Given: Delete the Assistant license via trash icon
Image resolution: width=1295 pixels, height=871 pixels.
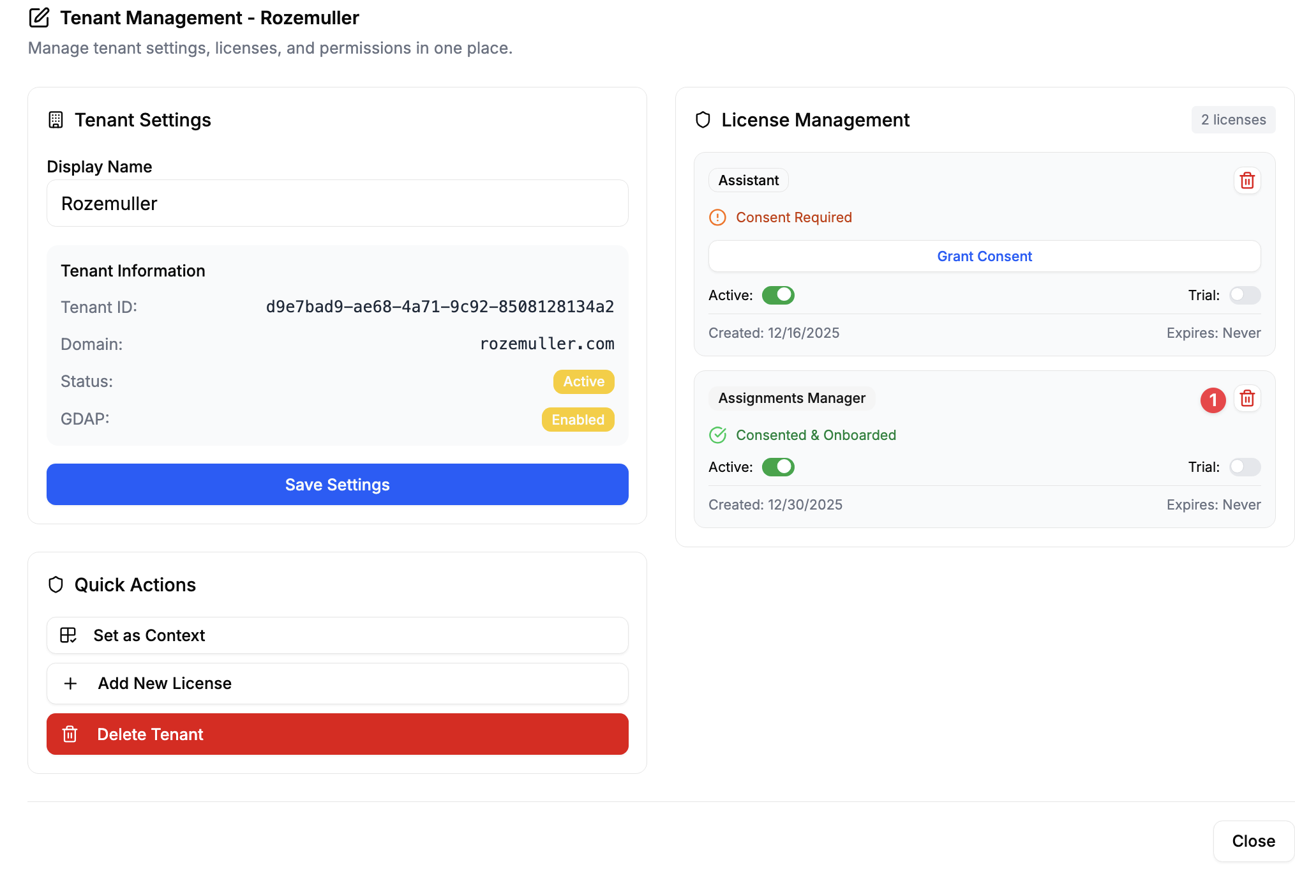Looking at the screenshot, I should tap(1246, 181).
